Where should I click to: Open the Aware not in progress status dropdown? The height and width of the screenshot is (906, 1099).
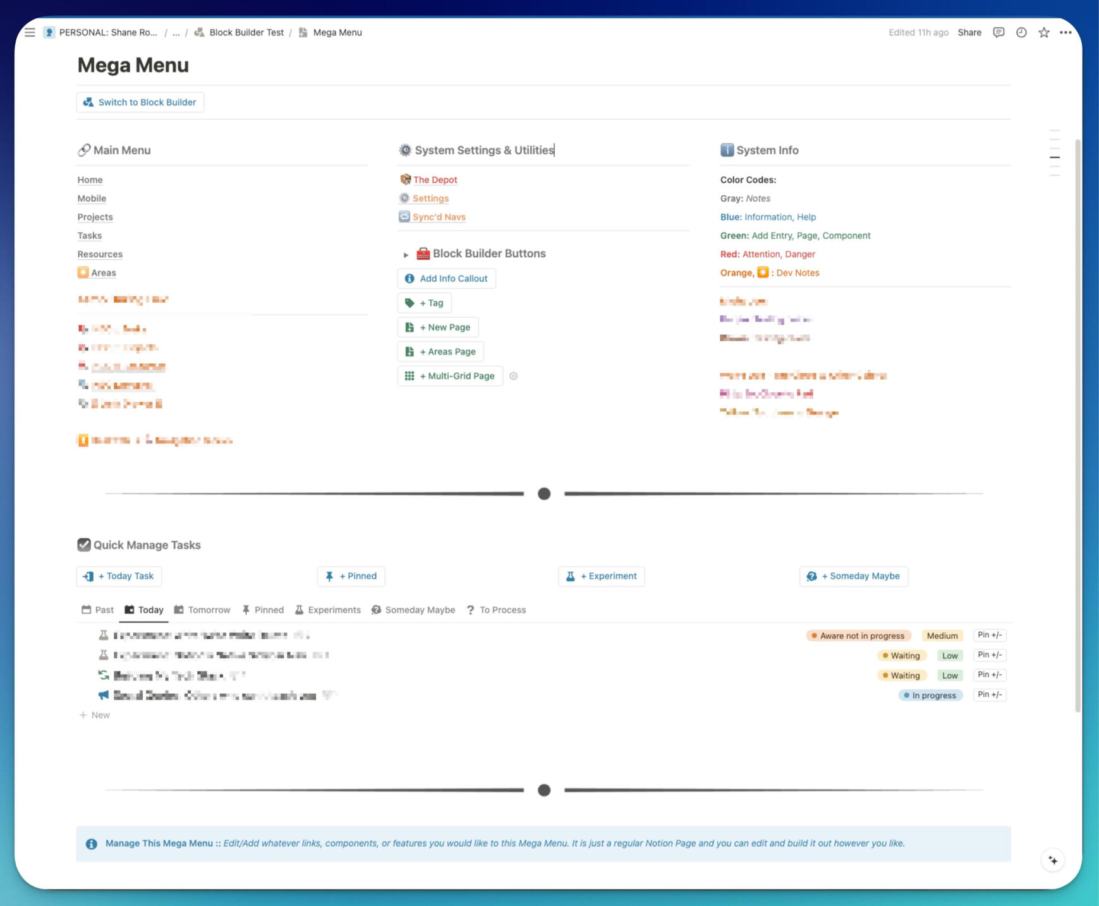858,636
